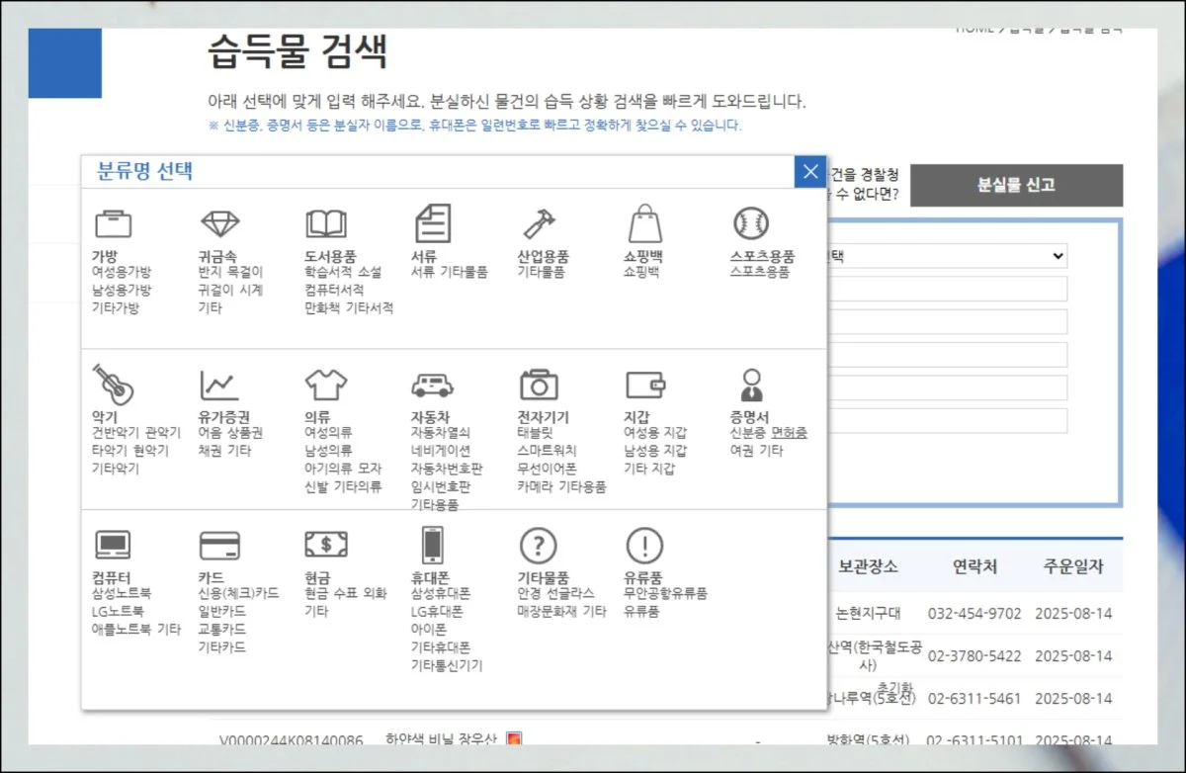The image size is (1186, 773).
Task: Choose the 전자기기 camera icon
Action: [539, 385]
